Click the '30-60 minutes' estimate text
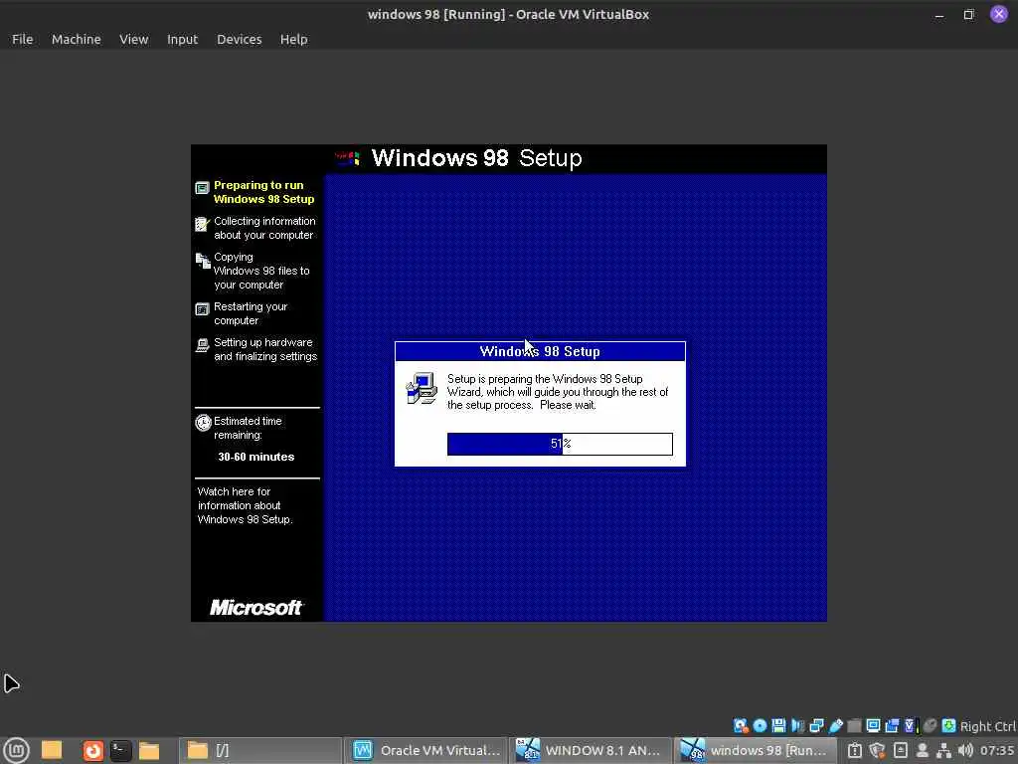The width and height of the screenshot is (1018, 764). point(255,457)
